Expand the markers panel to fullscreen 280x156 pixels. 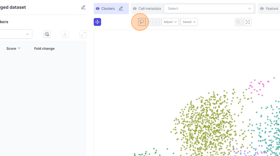83,34
